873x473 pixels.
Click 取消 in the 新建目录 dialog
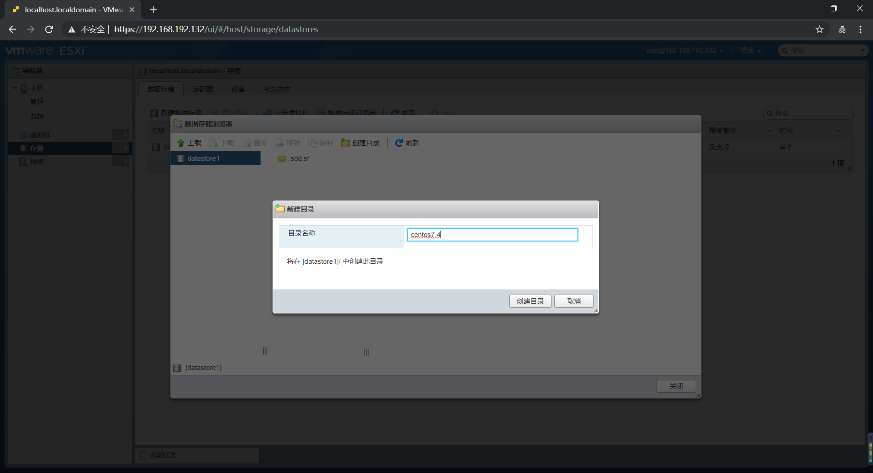(x=574, y=301)
